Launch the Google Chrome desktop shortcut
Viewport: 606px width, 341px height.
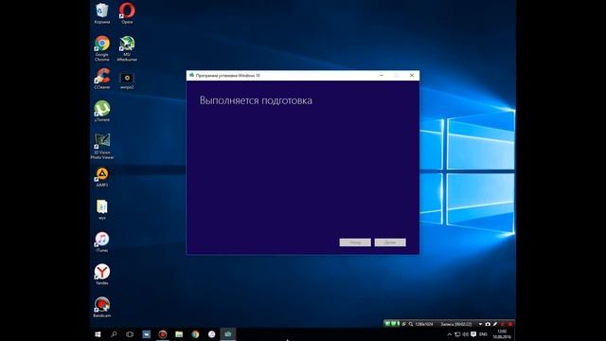[102, 48]
